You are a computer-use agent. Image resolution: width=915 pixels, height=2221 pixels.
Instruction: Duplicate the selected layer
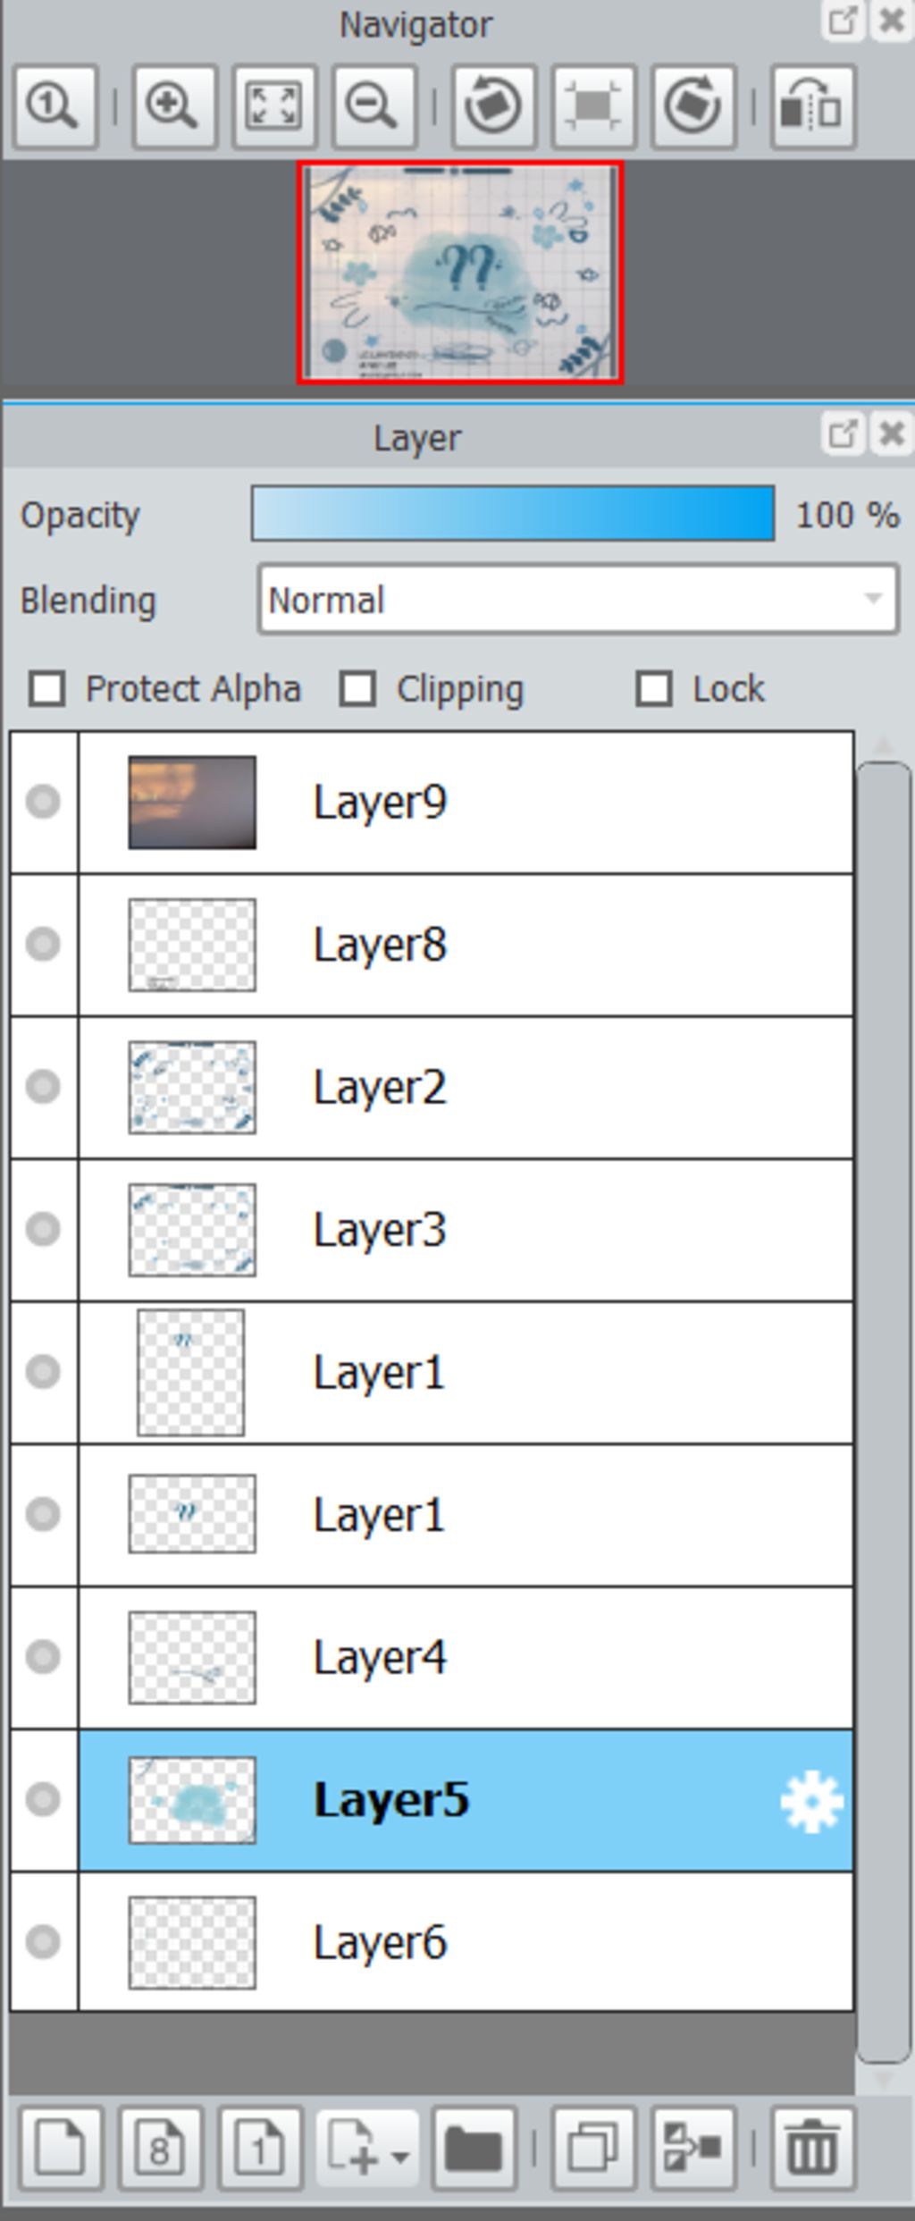click(x=593, y=2148)
